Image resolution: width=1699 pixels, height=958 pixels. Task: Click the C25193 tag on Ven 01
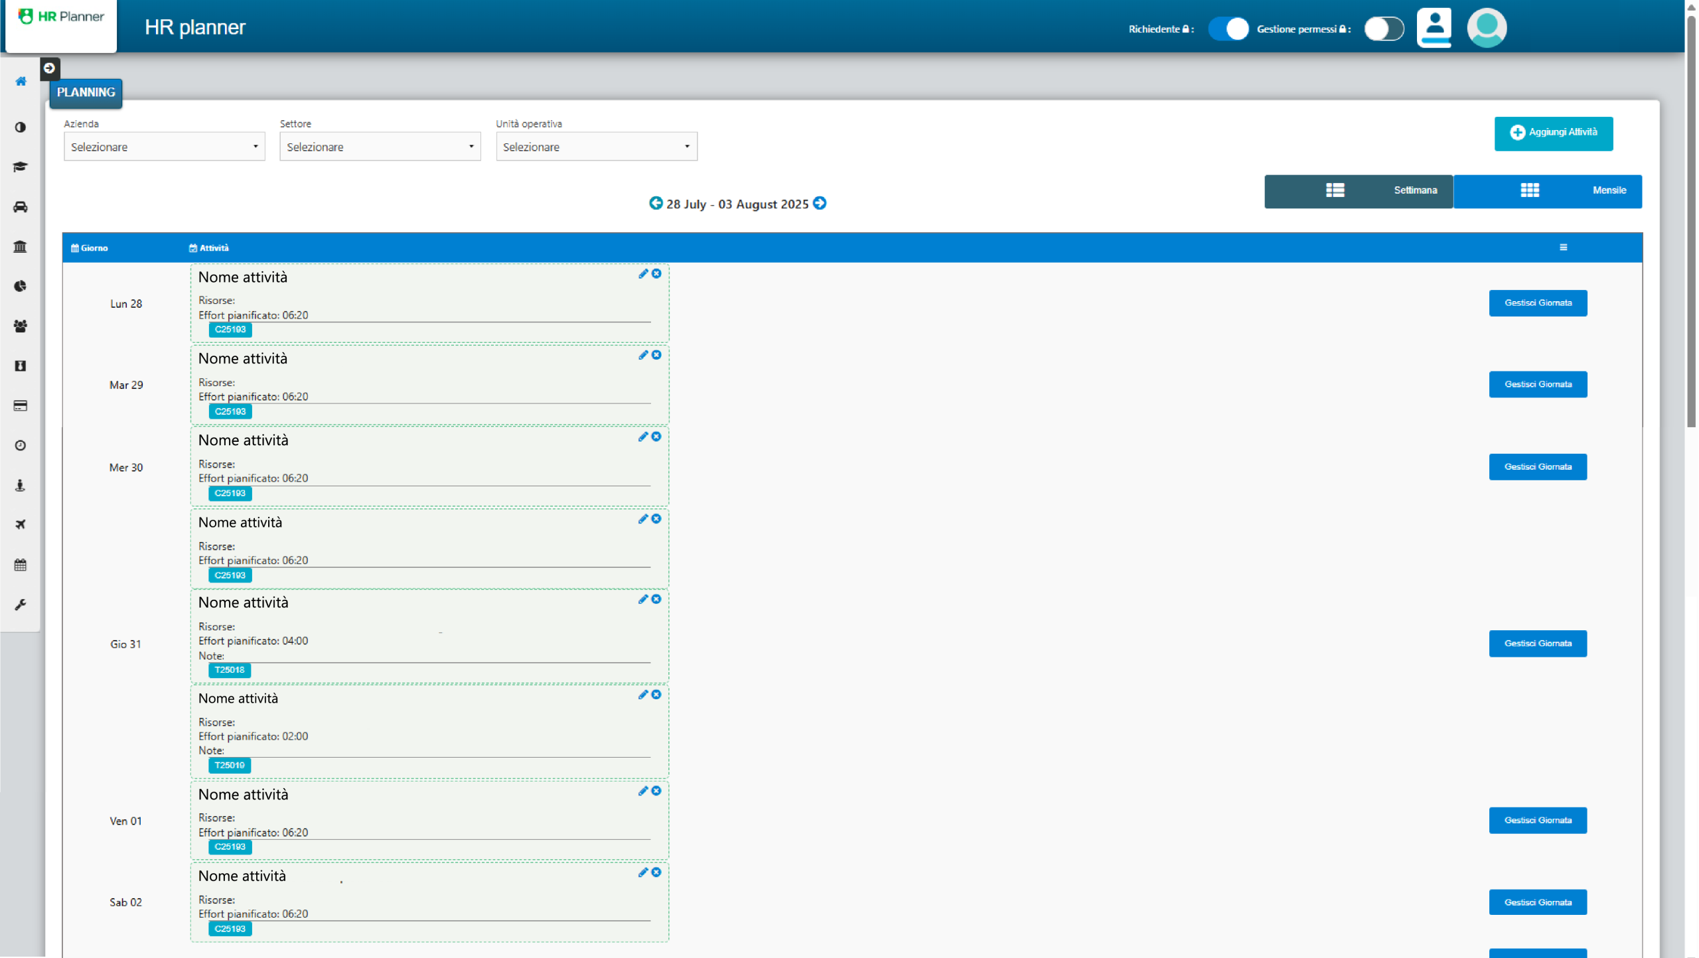pyautogui.click(x=230, y=847)
